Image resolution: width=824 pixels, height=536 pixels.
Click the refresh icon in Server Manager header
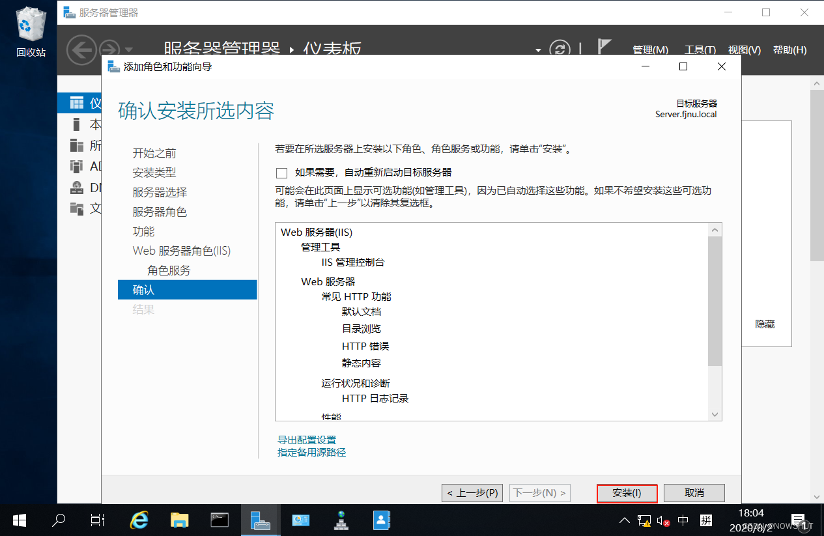(560, 49)
